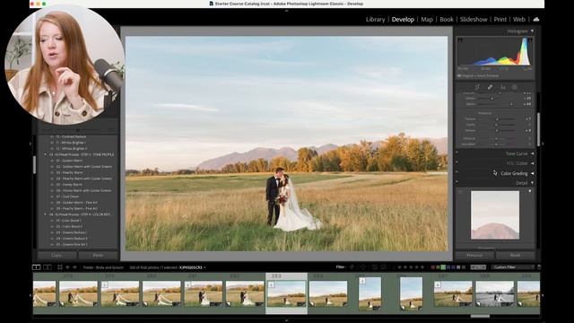Go to the Map module

click(x=427, y=20)
